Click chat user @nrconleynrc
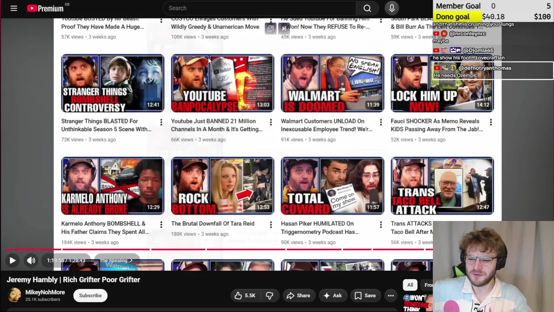 pos(467,34)
